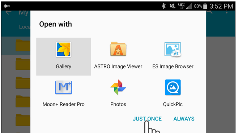Tap the VPN key icon in status bar
Image resolution: width=238 pixels, height=135 pixels.
pos(7,6)
